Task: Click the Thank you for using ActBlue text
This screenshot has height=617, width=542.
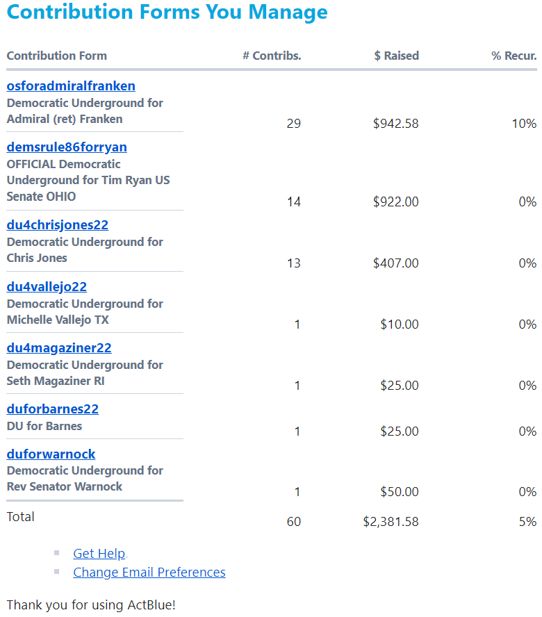Action: (x=91, y=604)
